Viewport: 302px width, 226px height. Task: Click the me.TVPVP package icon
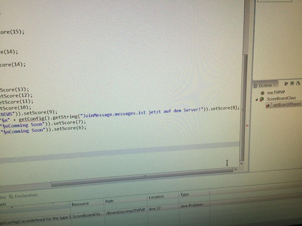tap(262, 93)
